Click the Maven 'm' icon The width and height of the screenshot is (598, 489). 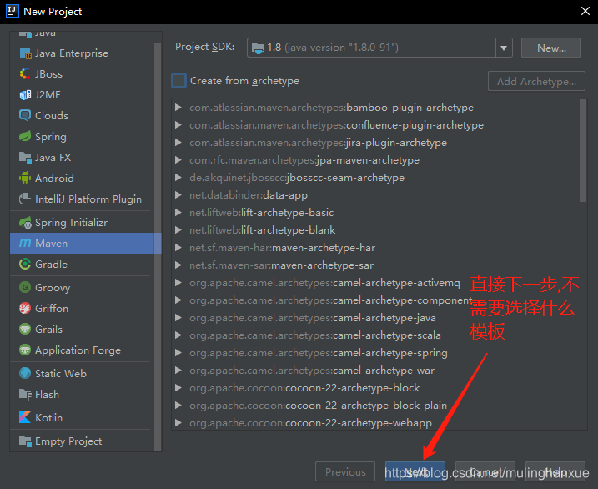(25, 244)
